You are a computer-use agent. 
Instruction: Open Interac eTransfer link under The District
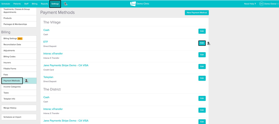(53, 109)
